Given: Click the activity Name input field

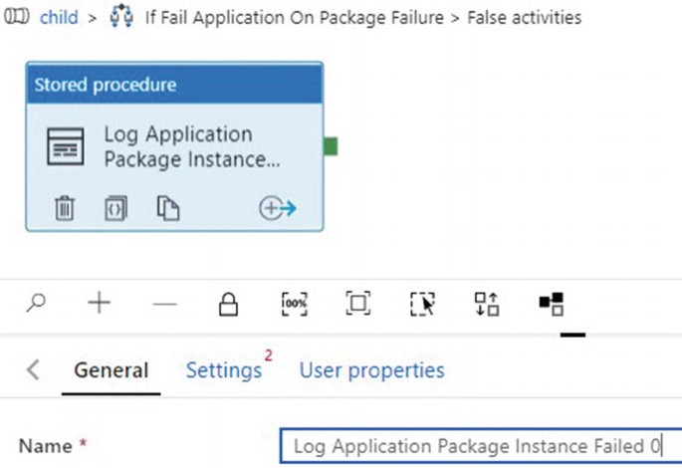Looking at the screenshot, I should [481, 446].
